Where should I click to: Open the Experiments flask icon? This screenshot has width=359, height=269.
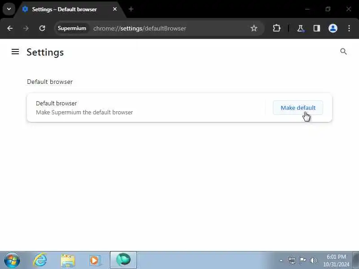coord(300,28)
